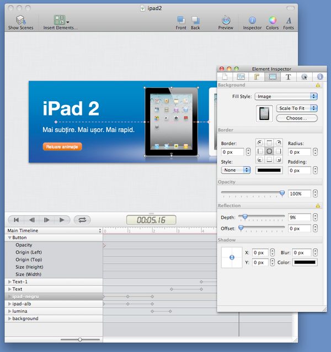Switch to the Document inspector tab

tap(225, 77)
